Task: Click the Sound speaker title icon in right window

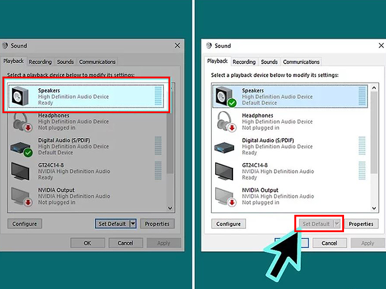Action: coord(209,46)
